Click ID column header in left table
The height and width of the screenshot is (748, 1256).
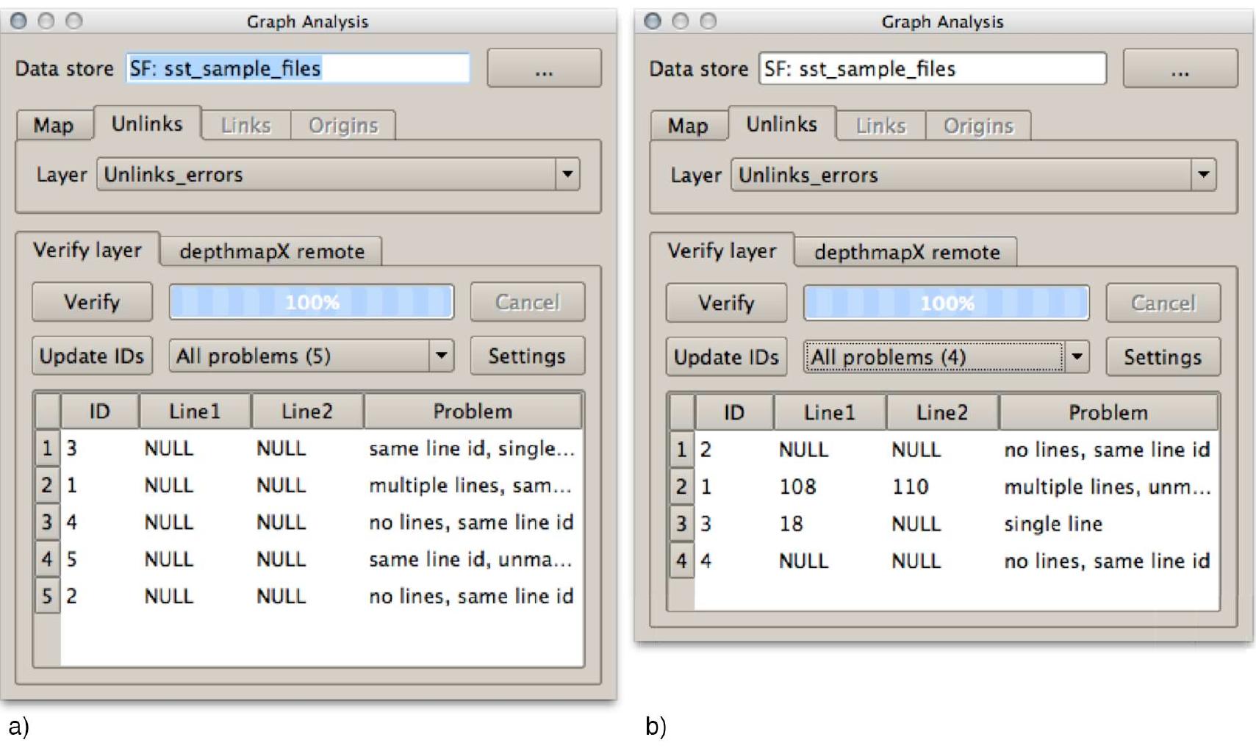tap(100, 411)
